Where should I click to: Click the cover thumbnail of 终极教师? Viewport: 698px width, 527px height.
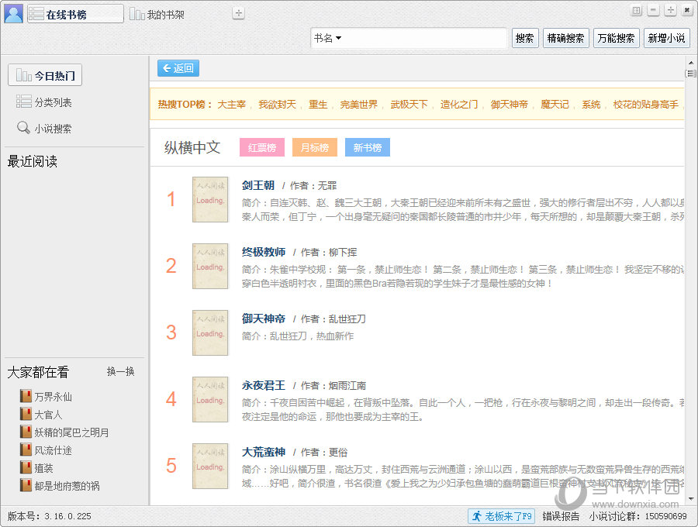click(x=210, y=267)
